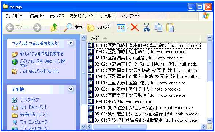The image size is (215, 132).
Task: Click the horizontal scrollbar right arrow
Action: [203, 126]
